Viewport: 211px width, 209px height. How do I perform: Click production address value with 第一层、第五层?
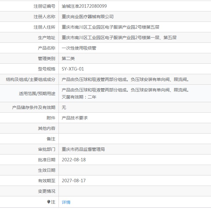(x=119, y=38)
